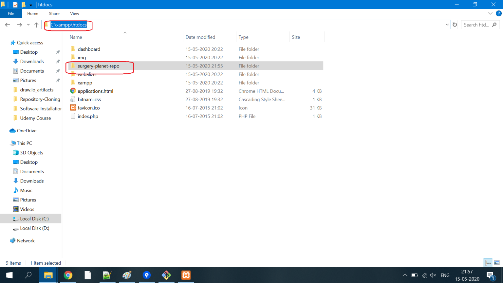
Task: Open Explorer help icon
Action: click(x=499, y=13)
